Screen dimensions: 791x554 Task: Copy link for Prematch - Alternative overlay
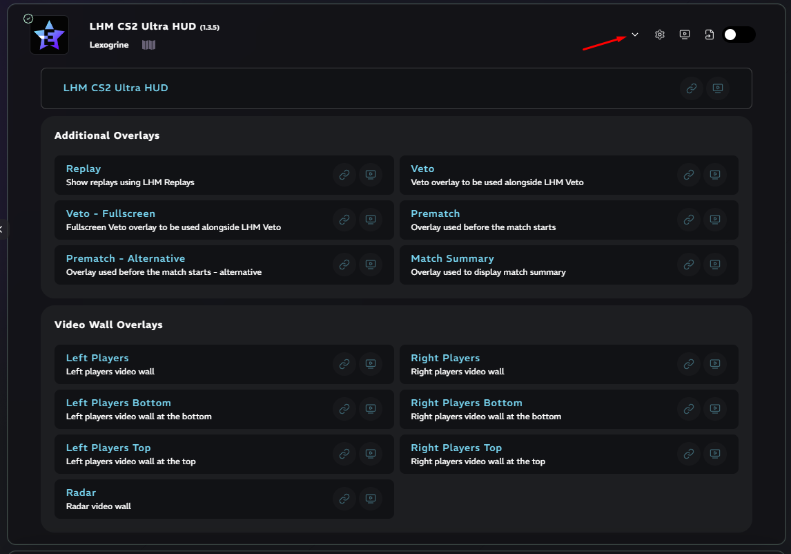(x=344, y=265)
